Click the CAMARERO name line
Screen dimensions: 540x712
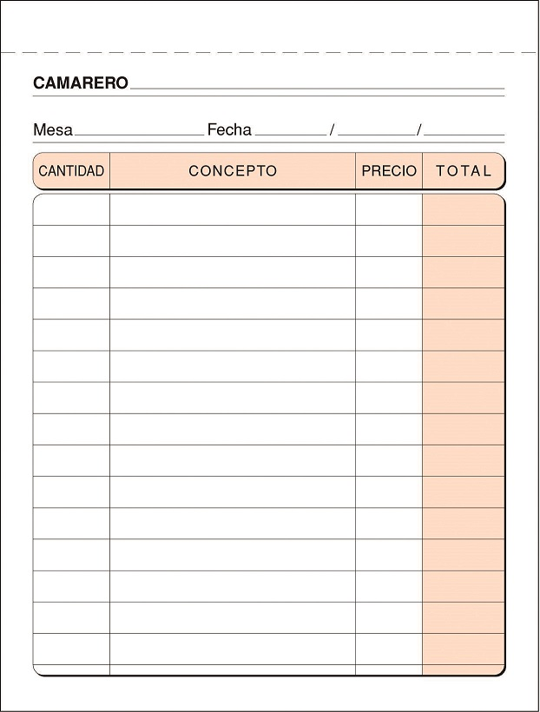tap(318, 83)
